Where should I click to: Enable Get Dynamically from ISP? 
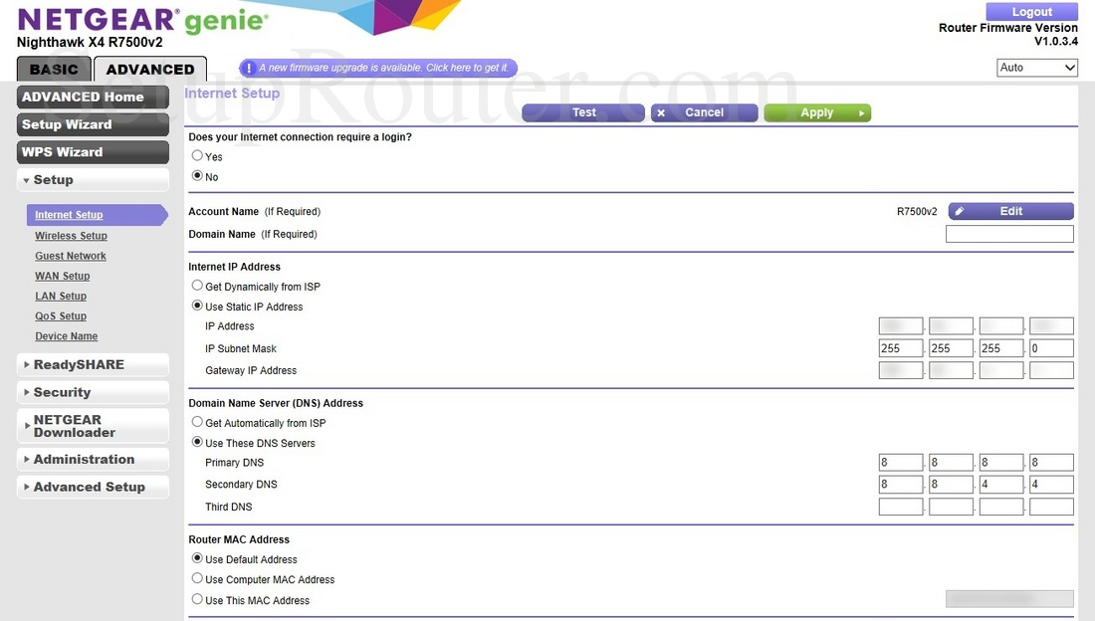(197, 285)
